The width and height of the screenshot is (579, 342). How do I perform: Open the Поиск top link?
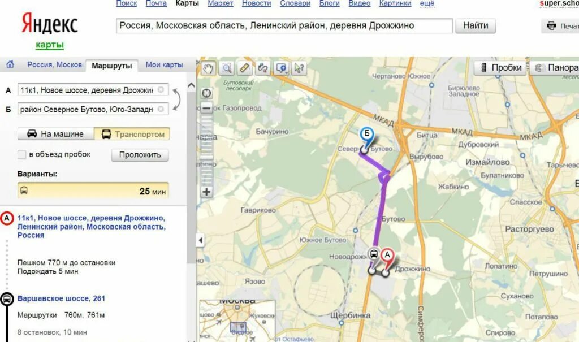pos(127,3)
